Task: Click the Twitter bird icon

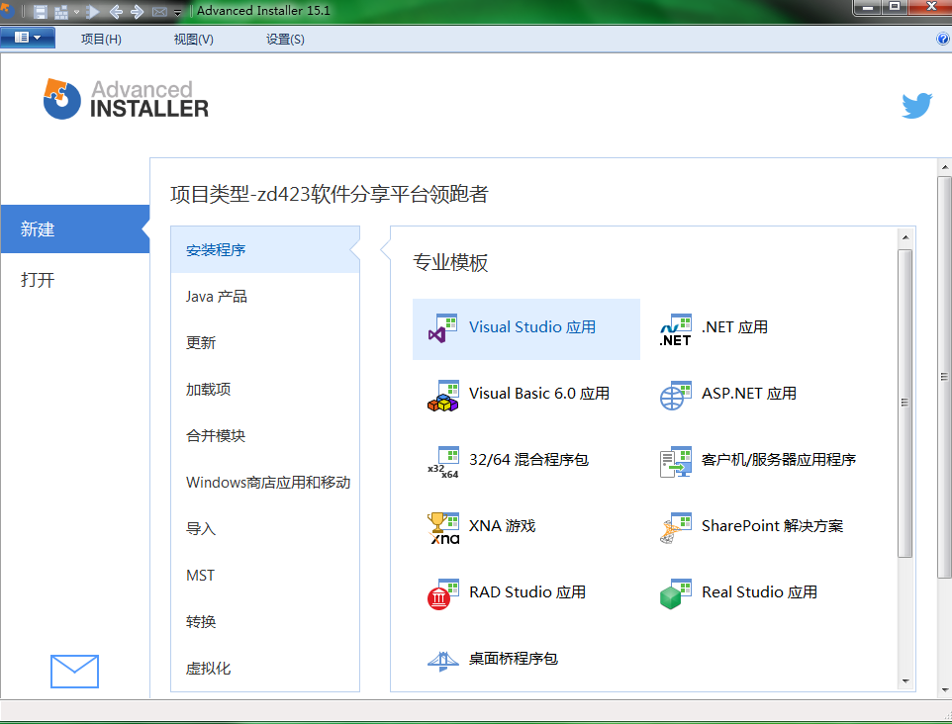Action: point(916,105)
